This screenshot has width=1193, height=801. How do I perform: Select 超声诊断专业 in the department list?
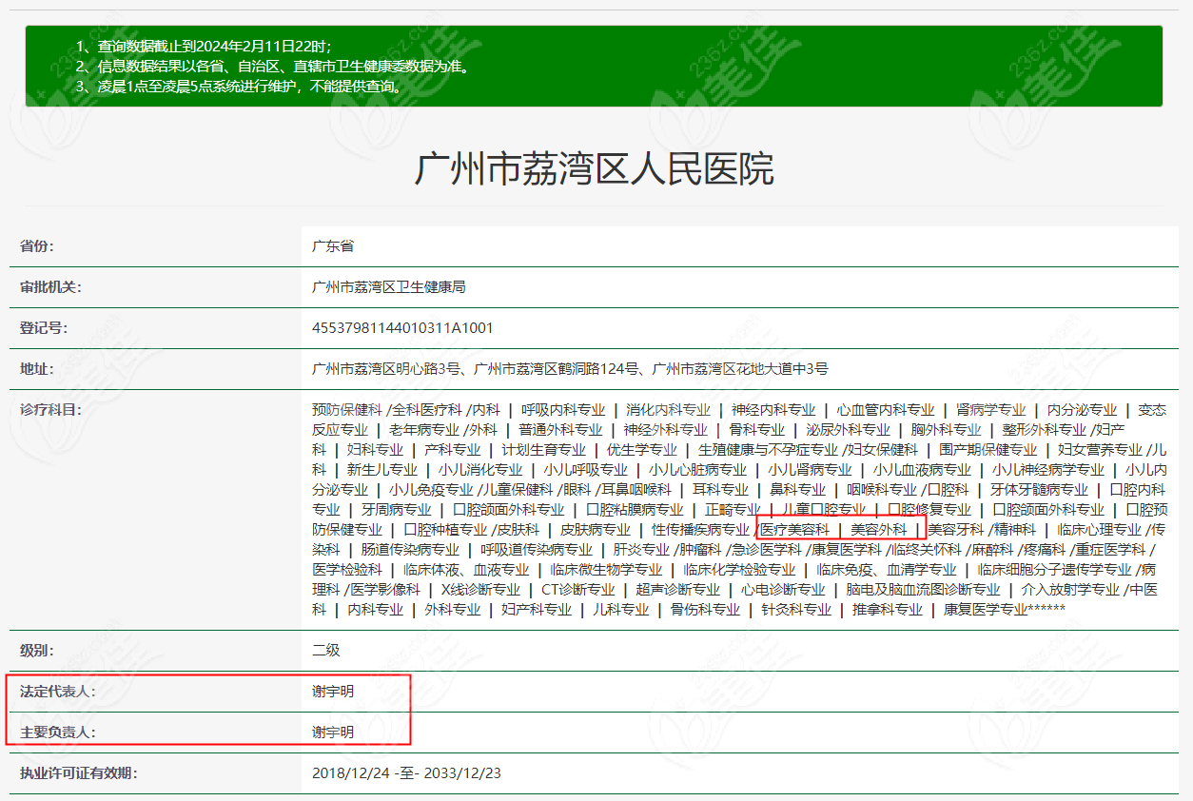point(678,590)
